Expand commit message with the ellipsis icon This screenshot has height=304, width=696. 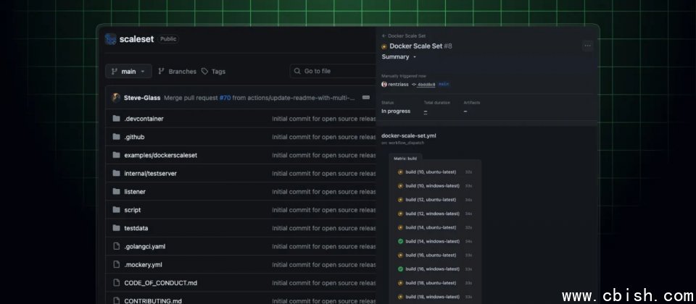coord(365,98)
